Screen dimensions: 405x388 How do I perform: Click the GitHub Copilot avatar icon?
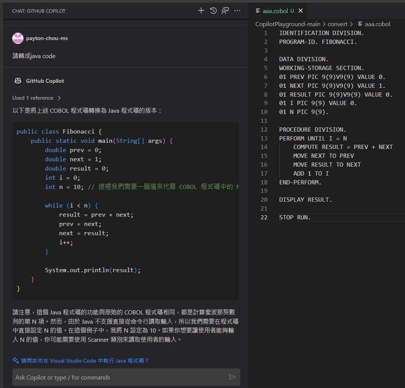click(18, 80)
